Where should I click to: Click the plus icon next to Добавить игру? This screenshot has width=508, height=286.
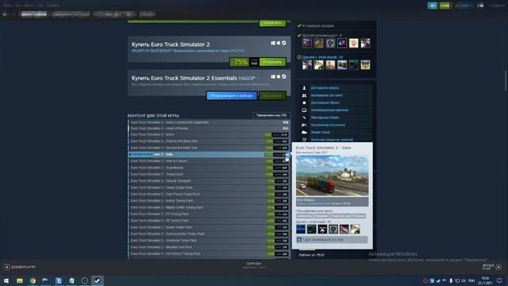click(x=7, y=267)
